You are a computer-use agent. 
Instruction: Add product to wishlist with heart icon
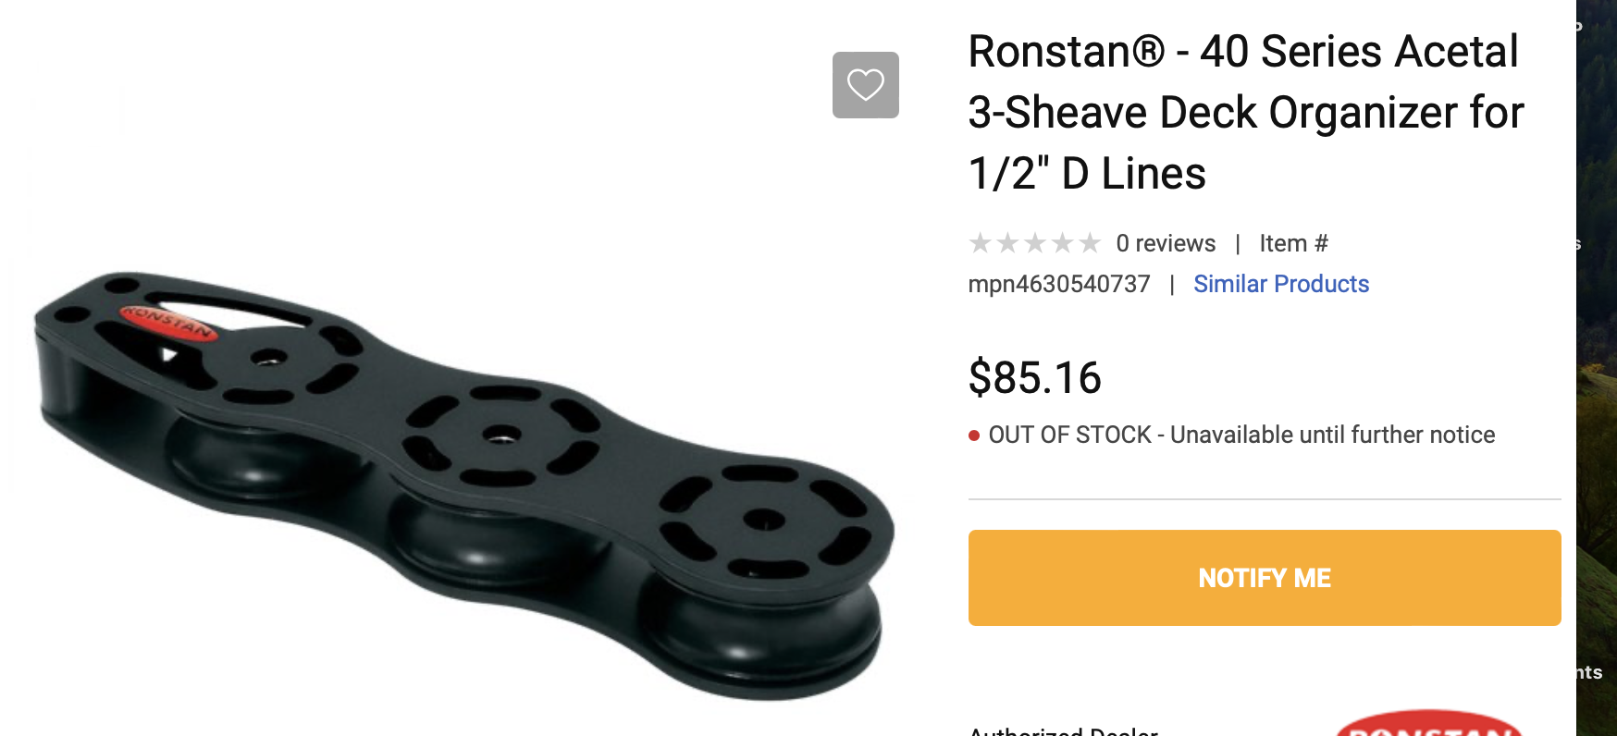pos(865,85)
